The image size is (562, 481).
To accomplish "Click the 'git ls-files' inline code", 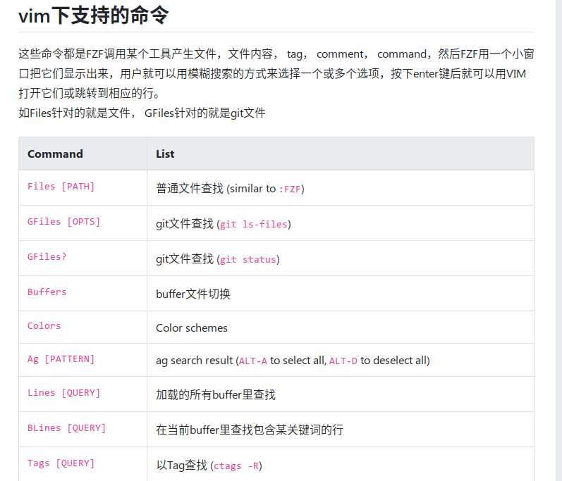I will (254, 225).
